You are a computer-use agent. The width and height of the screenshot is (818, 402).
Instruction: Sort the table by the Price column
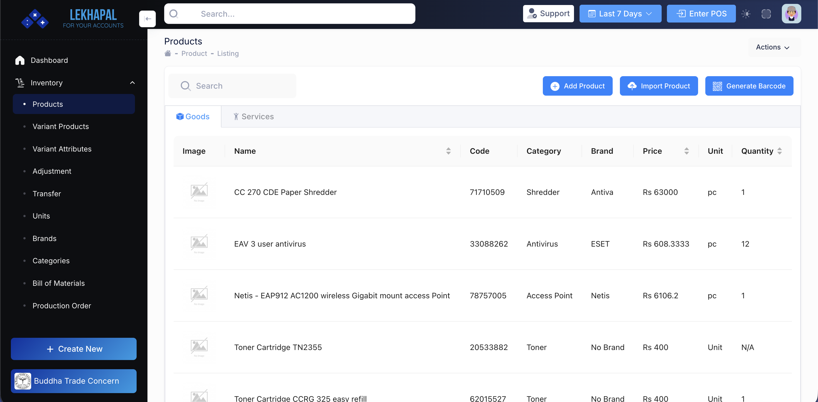[686, 151]
